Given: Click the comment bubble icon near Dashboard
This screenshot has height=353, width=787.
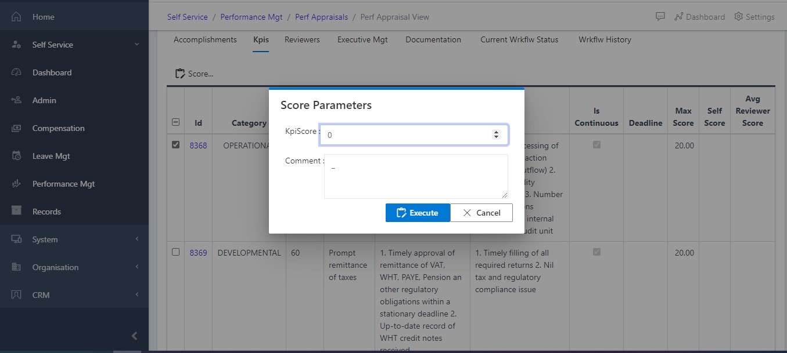Looking at the screenshot, I should (660, 16).
